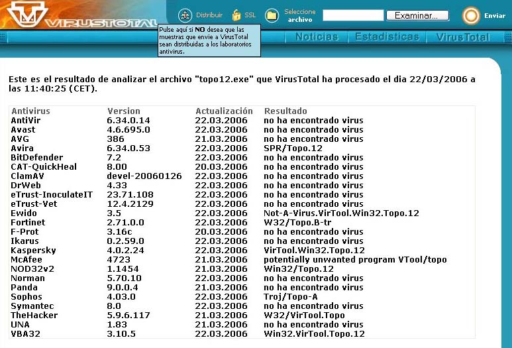
Task: Select the Avast row name
Action: pos(23,130)
